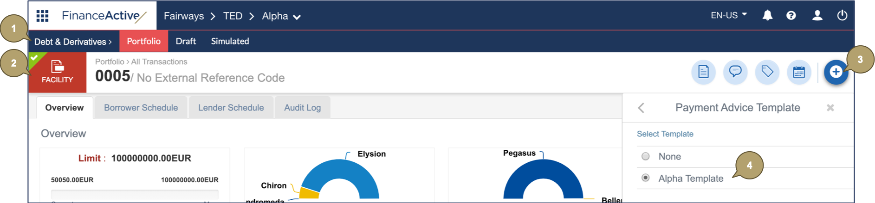Screen dimensions: 875x203
Task: Go to the Draft section
Action: point(186,41)
